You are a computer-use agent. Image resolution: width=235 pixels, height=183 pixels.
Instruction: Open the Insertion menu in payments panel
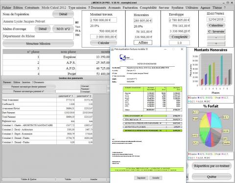26,82
